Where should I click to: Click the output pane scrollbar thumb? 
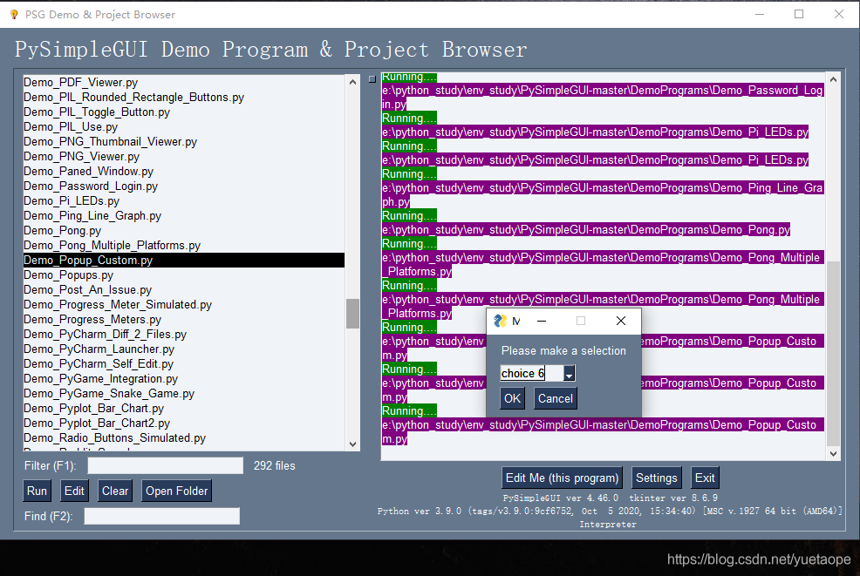point(833,354)
